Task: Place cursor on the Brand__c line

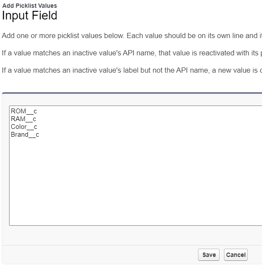Action: [25, 135]
